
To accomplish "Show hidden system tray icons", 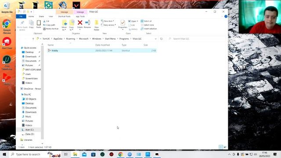I will pos(229,154).
